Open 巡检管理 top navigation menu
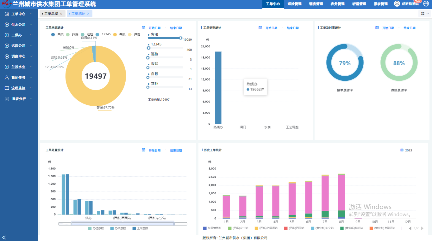The image size is (432, 241). 294,4
